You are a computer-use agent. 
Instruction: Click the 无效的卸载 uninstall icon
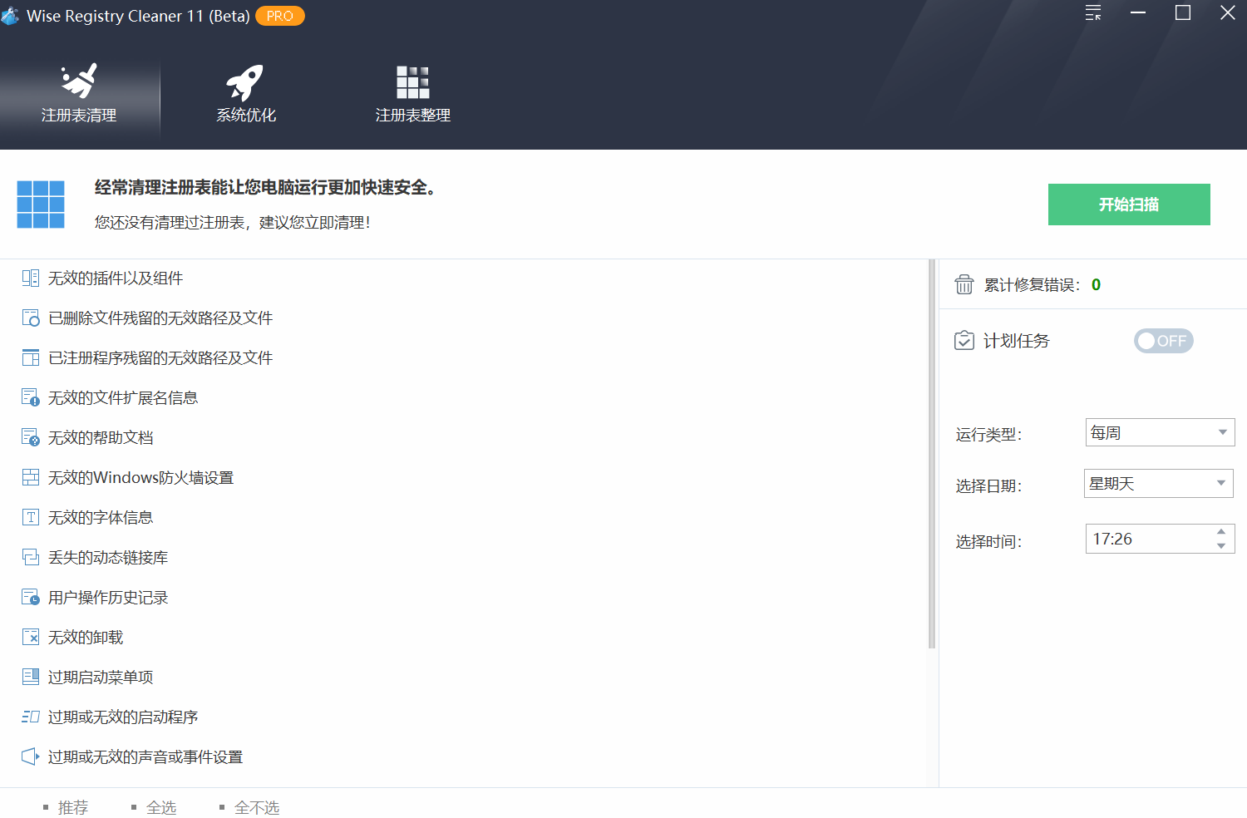tap(30, 637)
